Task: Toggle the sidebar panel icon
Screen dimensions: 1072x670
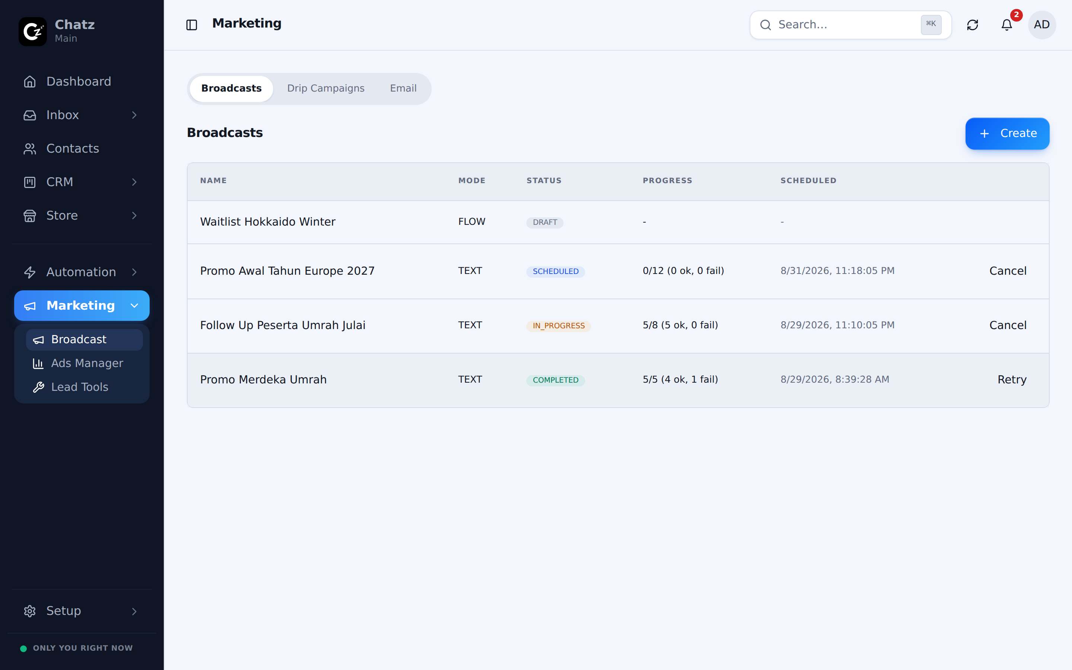Action: (x=192, y=25)
